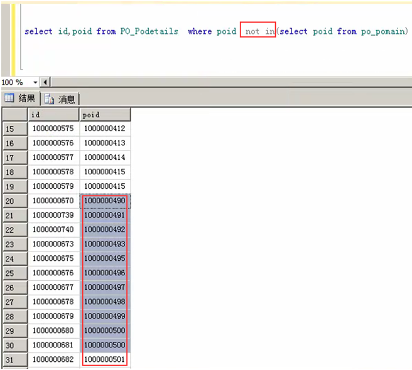Click id cell 1000000579
Screen dimensions: 412x370
53,186
